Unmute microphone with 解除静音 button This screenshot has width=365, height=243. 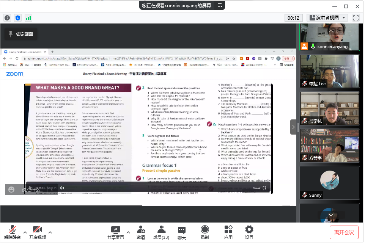pyautogui.click(x=13, y=232)
